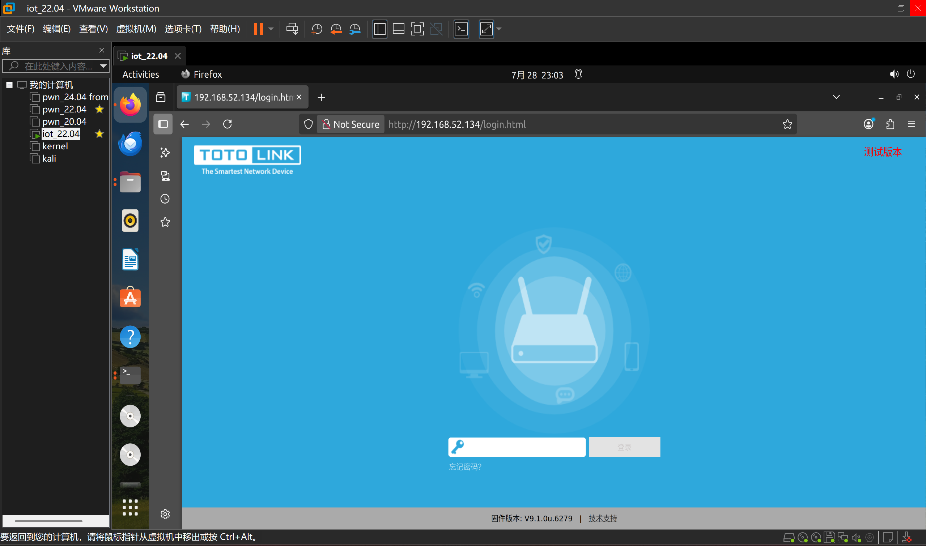Open the power options dropdown next to pause
Viewport: 926px width, 546px height.
271,29
